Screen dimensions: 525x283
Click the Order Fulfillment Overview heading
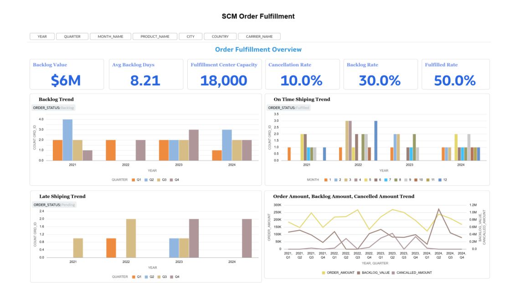[x=258, y=50]
